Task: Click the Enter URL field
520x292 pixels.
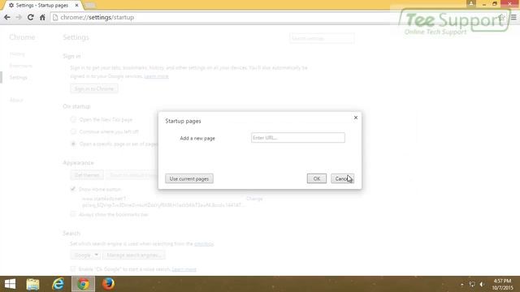Action: 298,138
